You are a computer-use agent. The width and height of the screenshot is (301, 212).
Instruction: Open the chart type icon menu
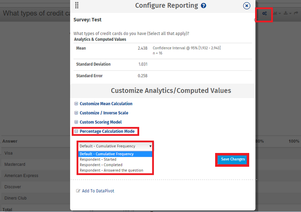(277, 14)
